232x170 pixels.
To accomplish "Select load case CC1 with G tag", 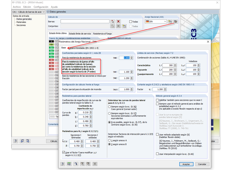I will pos(54,41).
